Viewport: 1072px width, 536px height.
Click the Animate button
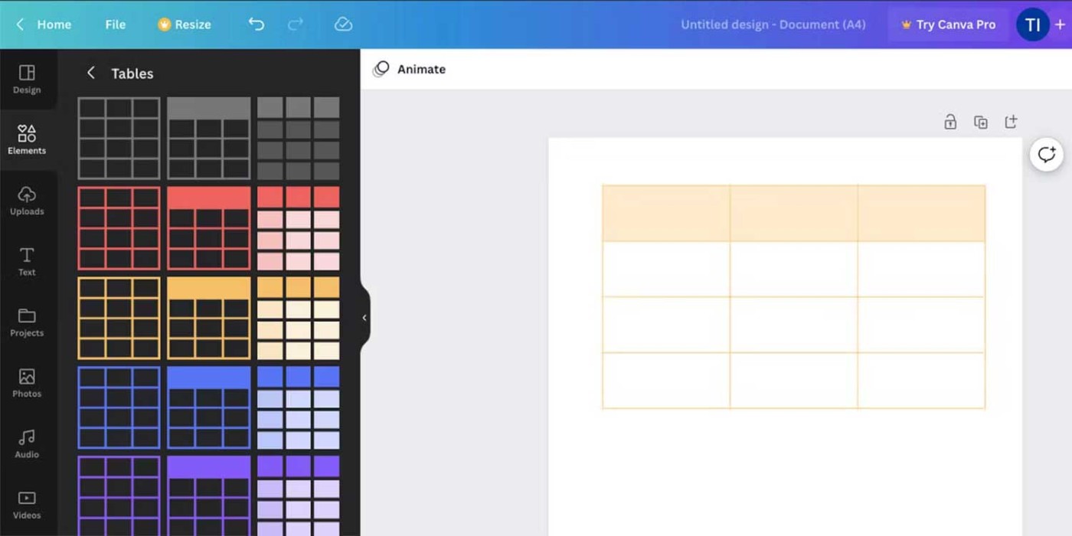(x=410, y=69)
